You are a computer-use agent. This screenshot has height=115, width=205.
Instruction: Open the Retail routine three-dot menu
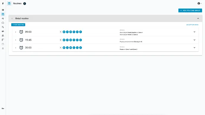click(12, 19)
